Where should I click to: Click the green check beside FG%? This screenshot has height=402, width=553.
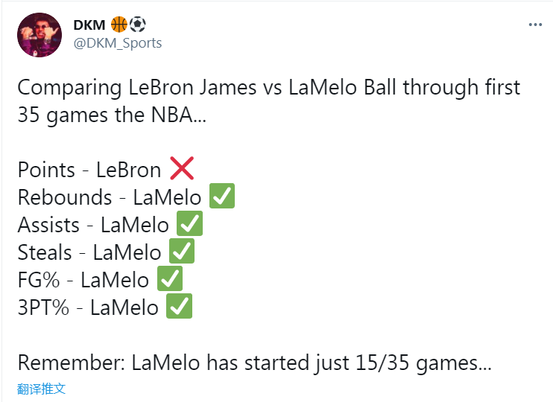click(x=170, y=278)
